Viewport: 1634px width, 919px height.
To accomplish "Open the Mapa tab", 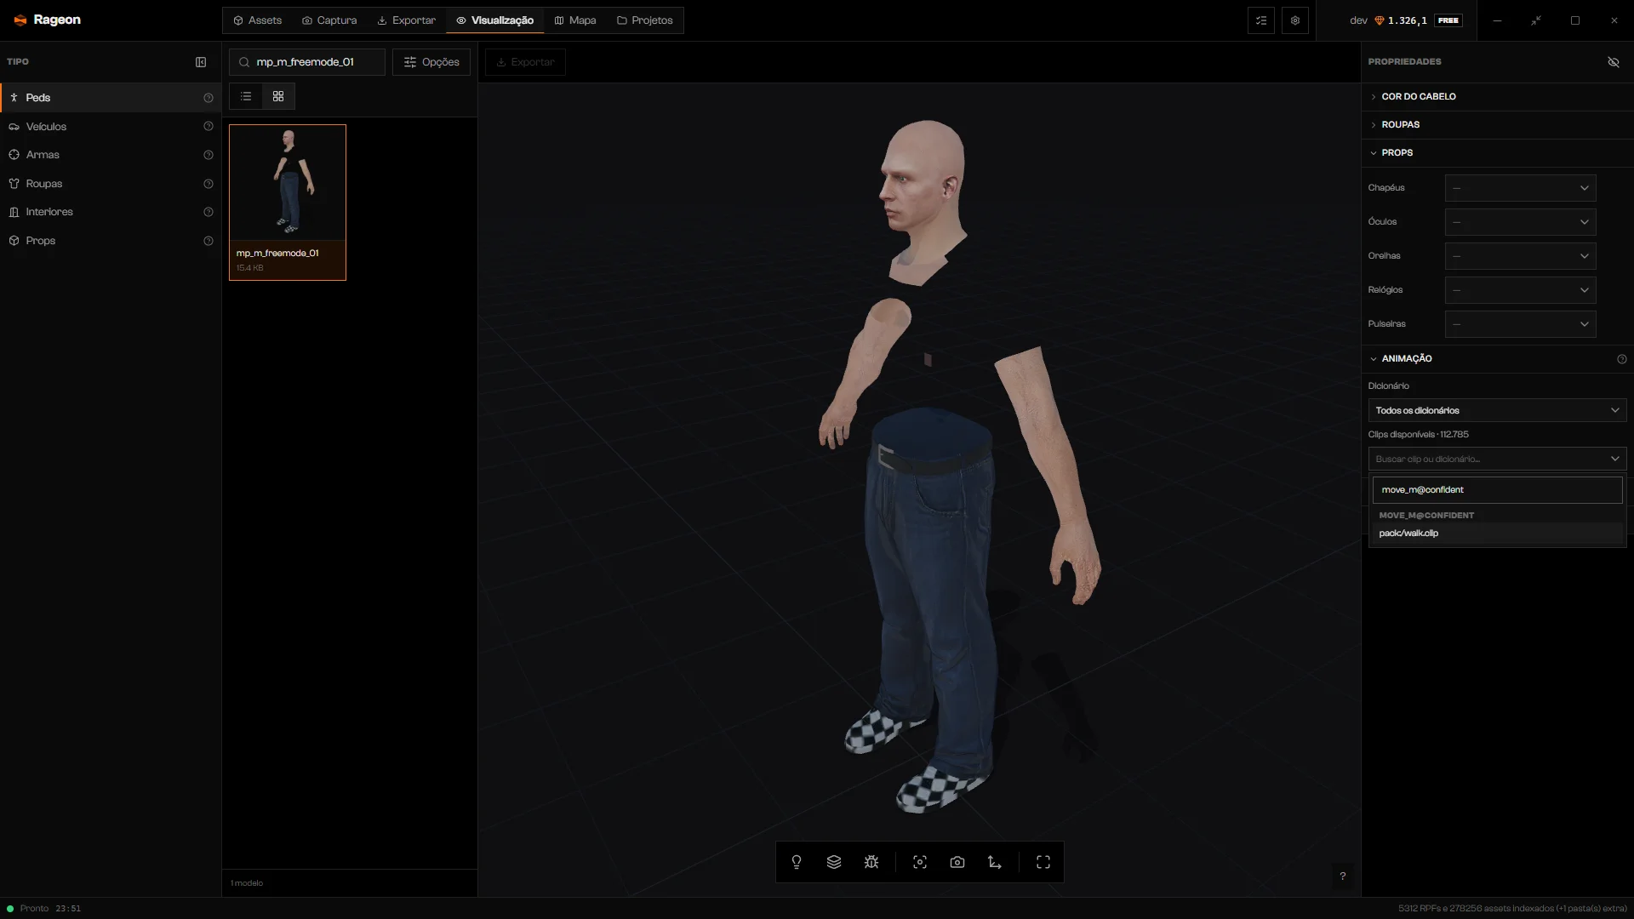I will point(575,20).
